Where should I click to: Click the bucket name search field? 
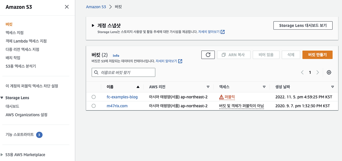pos(123,72)
